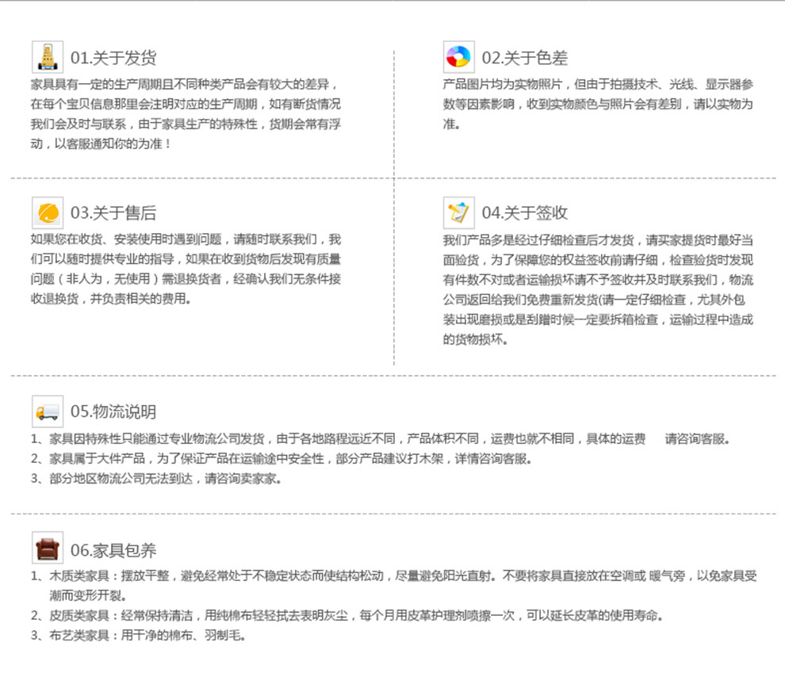
Task: Open the 01.关于发货 heading
Action: tap(113, 58)
